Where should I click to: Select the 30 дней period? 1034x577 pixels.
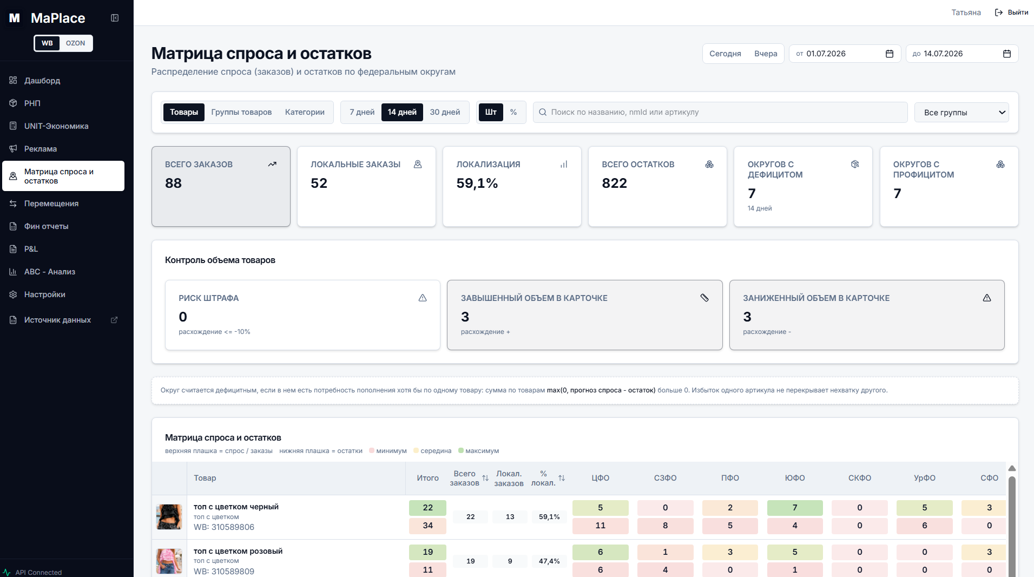(445, 112)
